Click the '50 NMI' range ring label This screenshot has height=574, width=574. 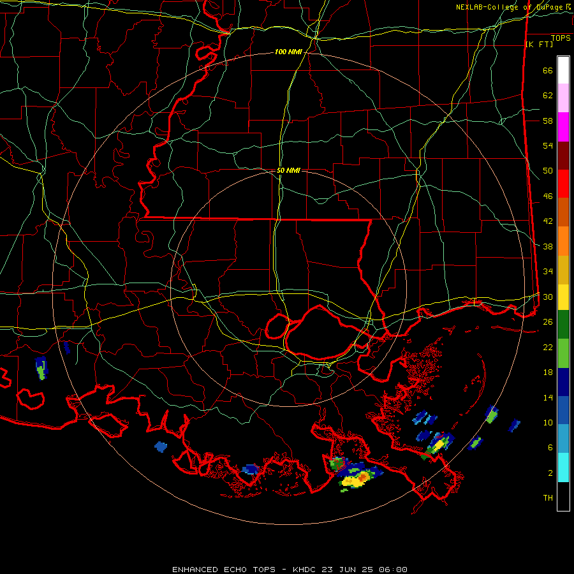pyautogui.click(x=288, y=170)
